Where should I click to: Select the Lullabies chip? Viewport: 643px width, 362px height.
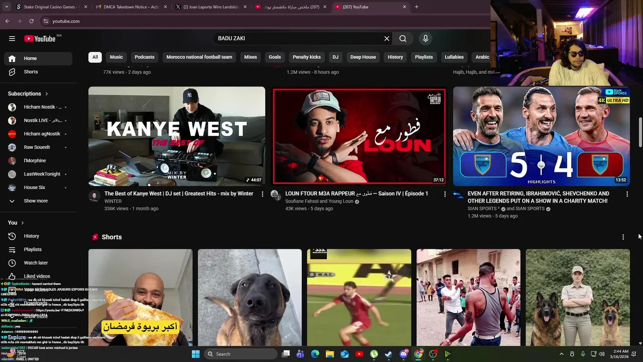[454, 57]
